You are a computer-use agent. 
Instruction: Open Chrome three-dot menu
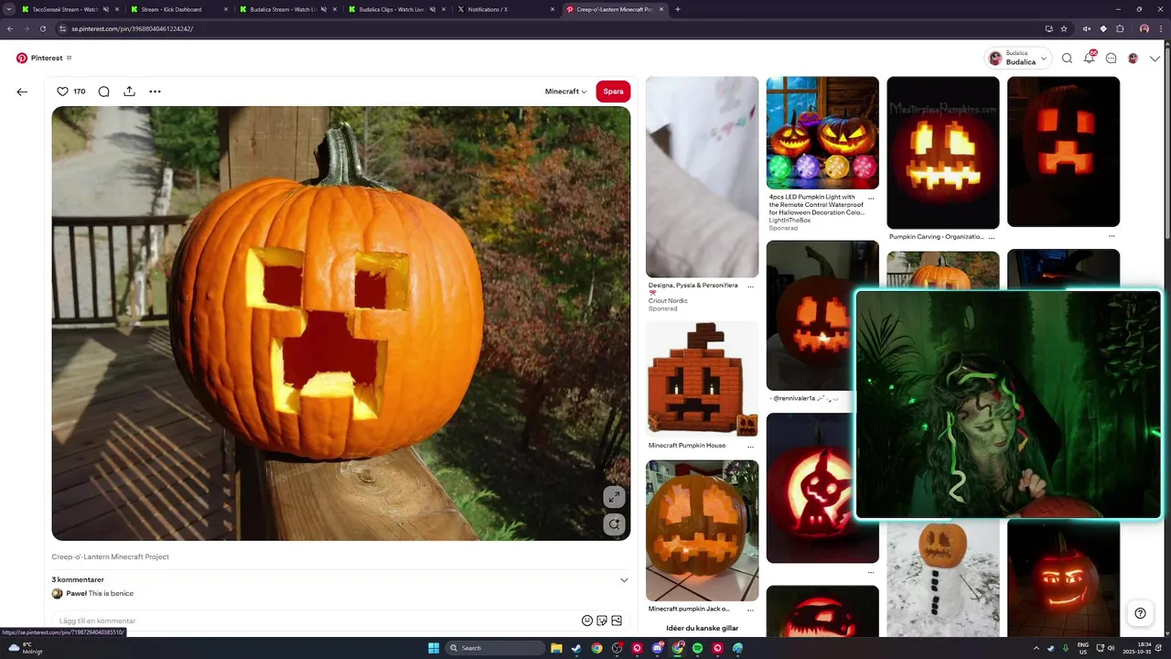[1159, 28]
